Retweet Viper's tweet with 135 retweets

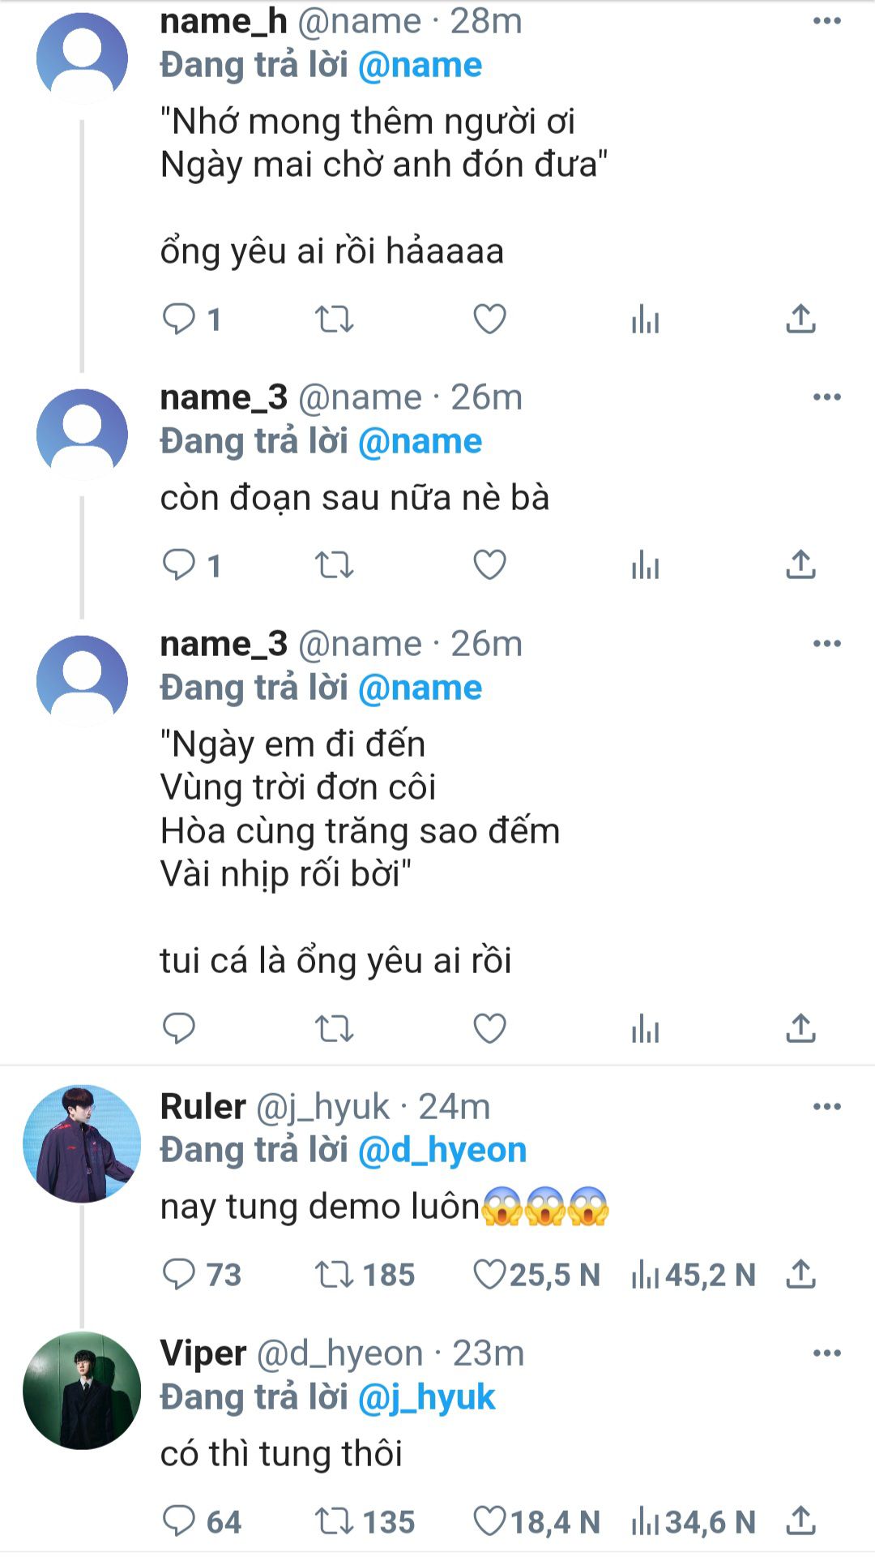point(334,1521)
